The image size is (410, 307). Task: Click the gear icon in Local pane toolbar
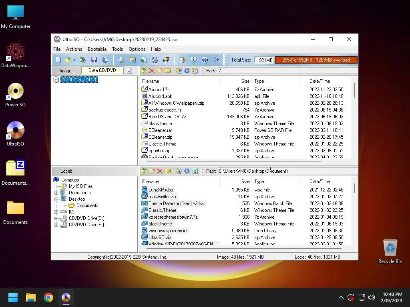pyautogui.click(x=187, y=171)
